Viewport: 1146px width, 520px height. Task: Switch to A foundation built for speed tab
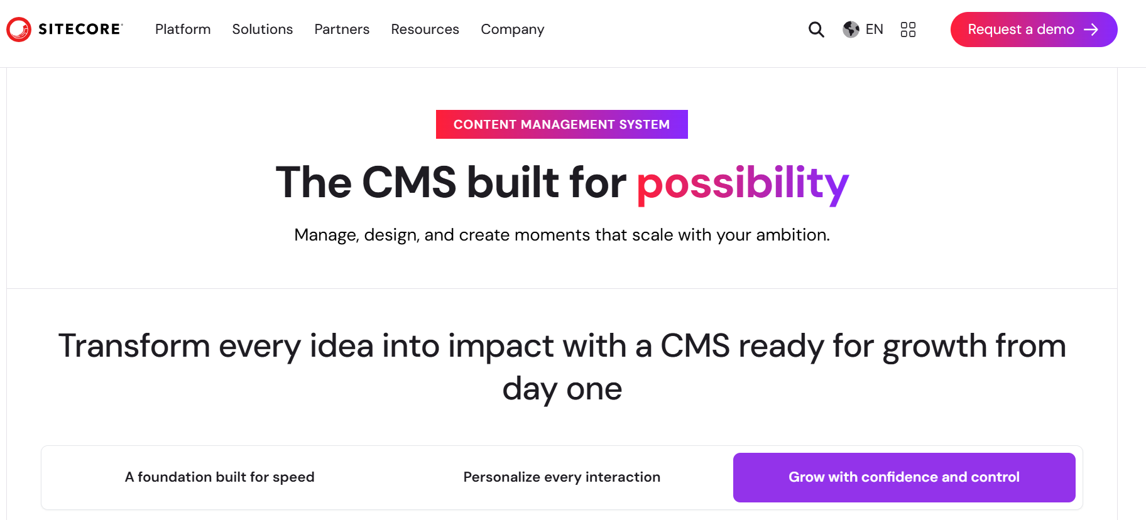click(x=219, y=477)
